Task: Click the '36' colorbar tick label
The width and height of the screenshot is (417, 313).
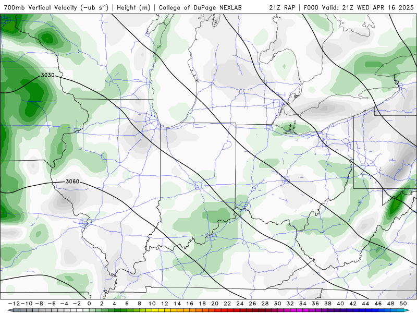Action: (315, 304)
